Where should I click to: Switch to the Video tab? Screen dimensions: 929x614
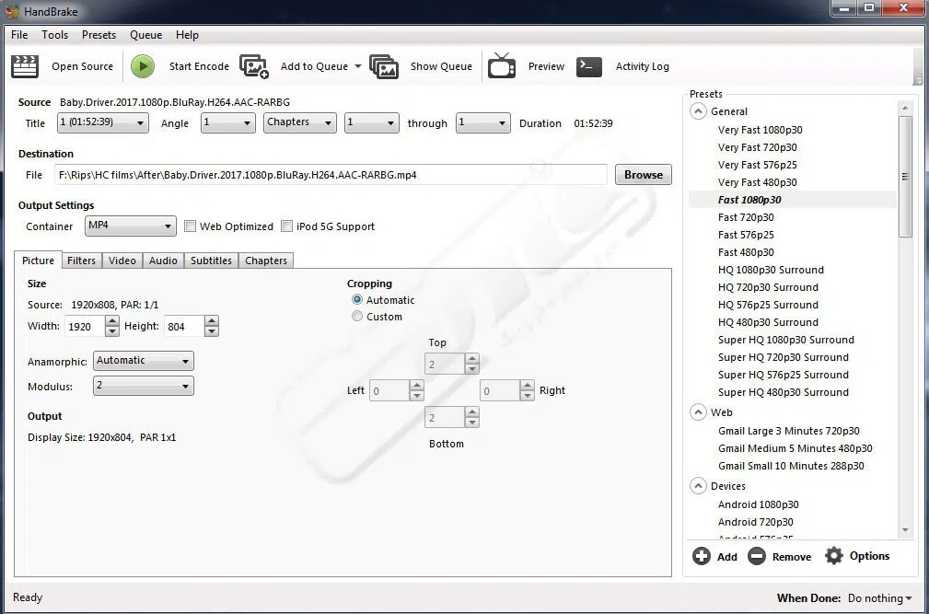pos(122,261)
